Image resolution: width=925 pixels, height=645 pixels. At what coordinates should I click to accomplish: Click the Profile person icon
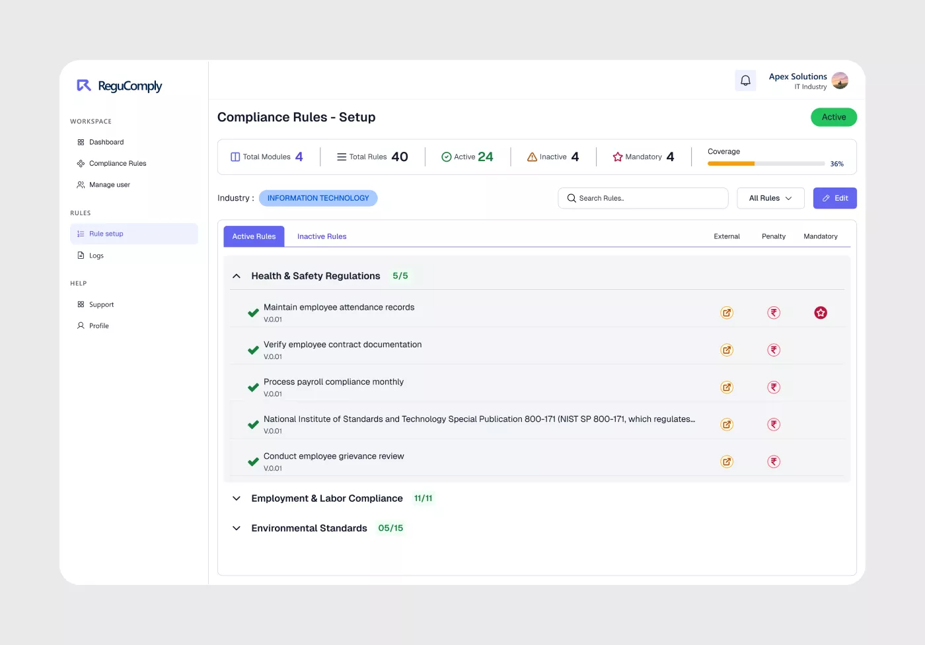point(81,325)
